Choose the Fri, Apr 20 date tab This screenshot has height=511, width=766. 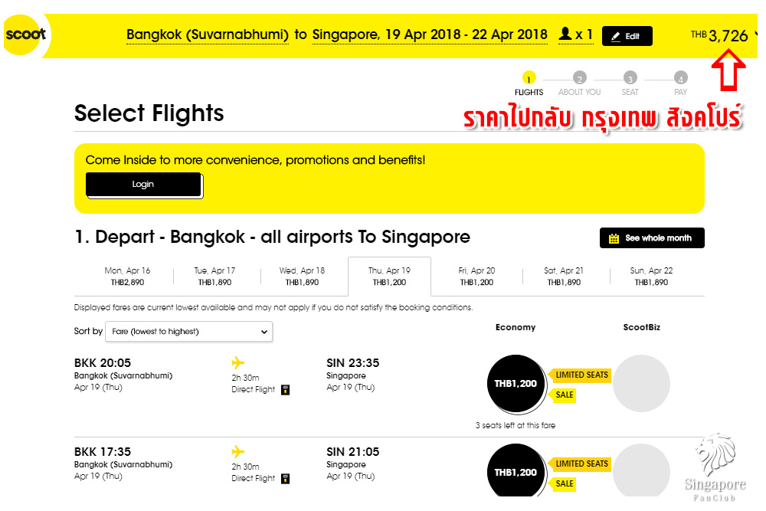click(476, 277)
